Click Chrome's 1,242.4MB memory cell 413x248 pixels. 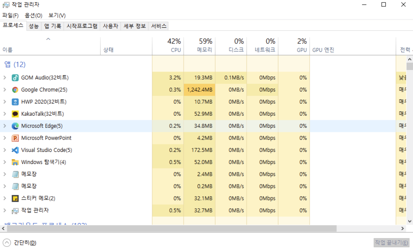click(199, 90)
